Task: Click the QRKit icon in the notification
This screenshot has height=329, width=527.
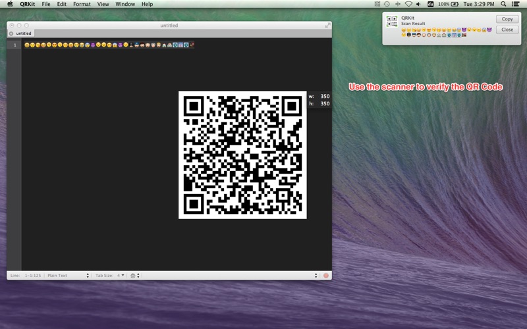Action: coord(391,22)
